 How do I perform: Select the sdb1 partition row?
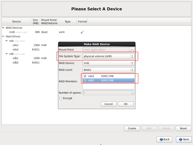(x=15, y=58)
